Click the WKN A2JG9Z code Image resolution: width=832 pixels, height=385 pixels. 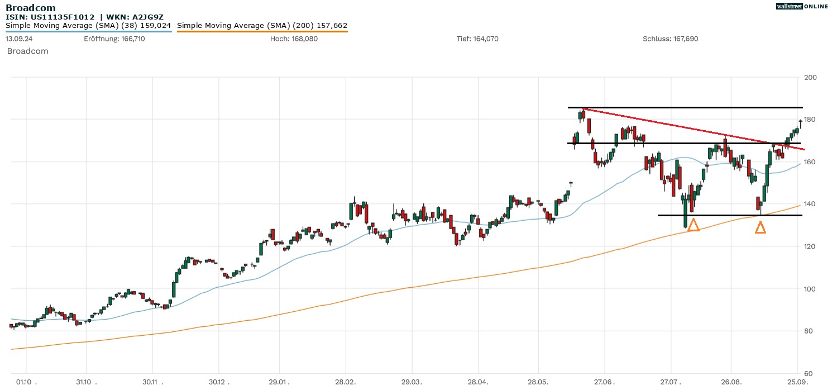[x=134, y=17]
